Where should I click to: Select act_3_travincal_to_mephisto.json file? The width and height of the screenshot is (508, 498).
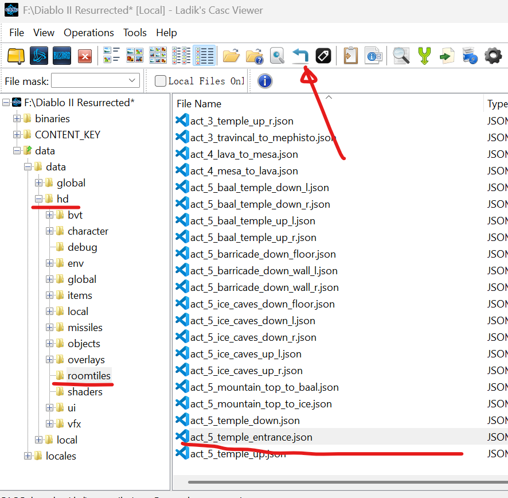point(263,138)
